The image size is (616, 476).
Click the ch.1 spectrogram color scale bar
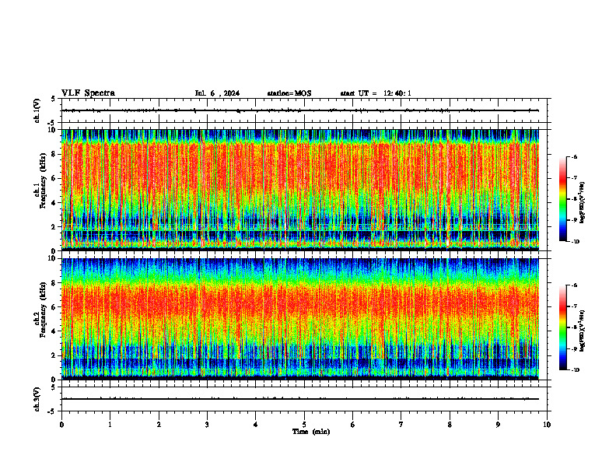click(x=562, y=199)
